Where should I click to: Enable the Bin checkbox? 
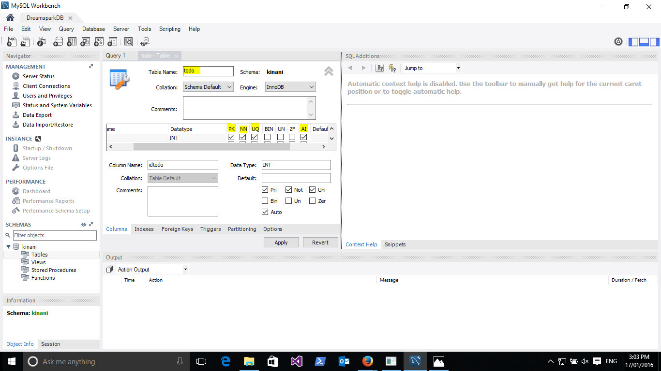click(x=265, y=201)
